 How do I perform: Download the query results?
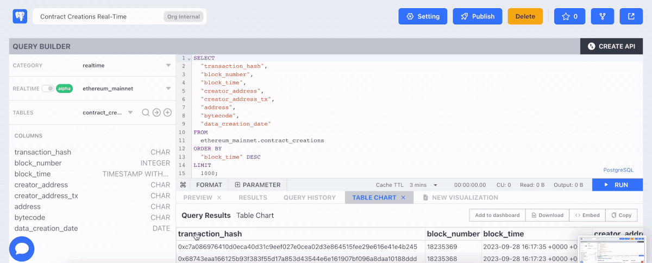coord(548,215)
